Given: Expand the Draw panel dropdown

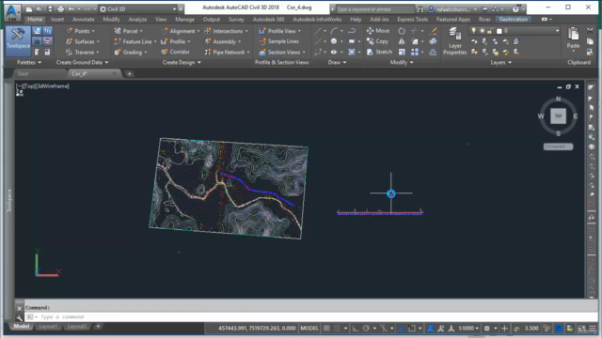Looking at the screenshot, I should (337, 62).
